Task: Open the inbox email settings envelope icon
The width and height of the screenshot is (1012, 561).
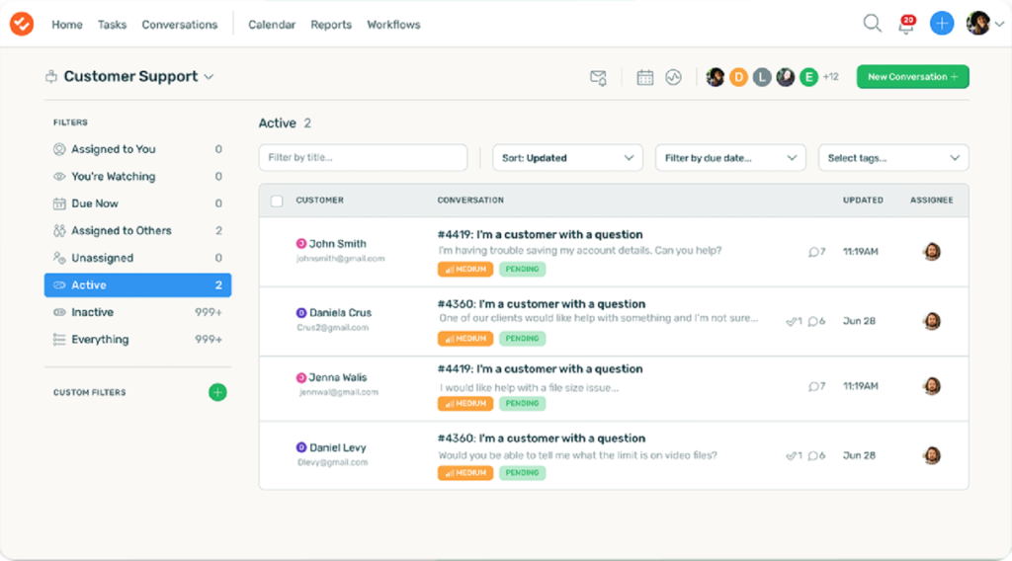Action: 598,77
